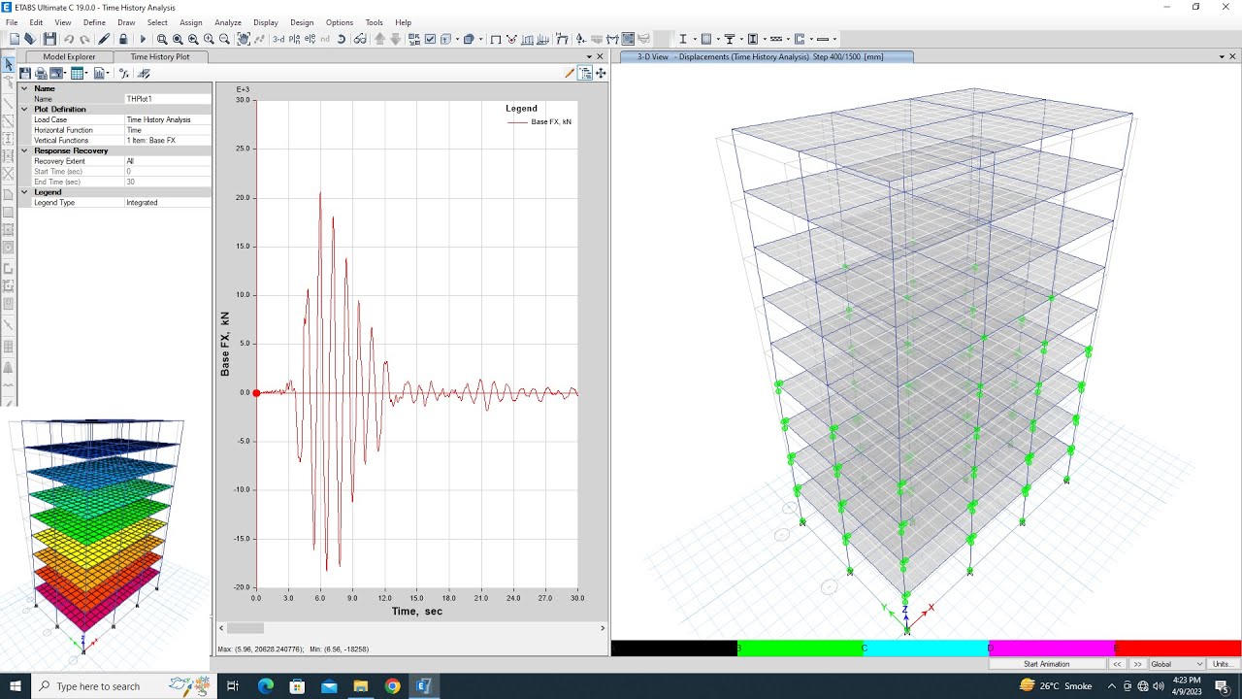Run analysis with the play arrow icon
This screenshot has width=1242, height=699.
click(143, 39)
